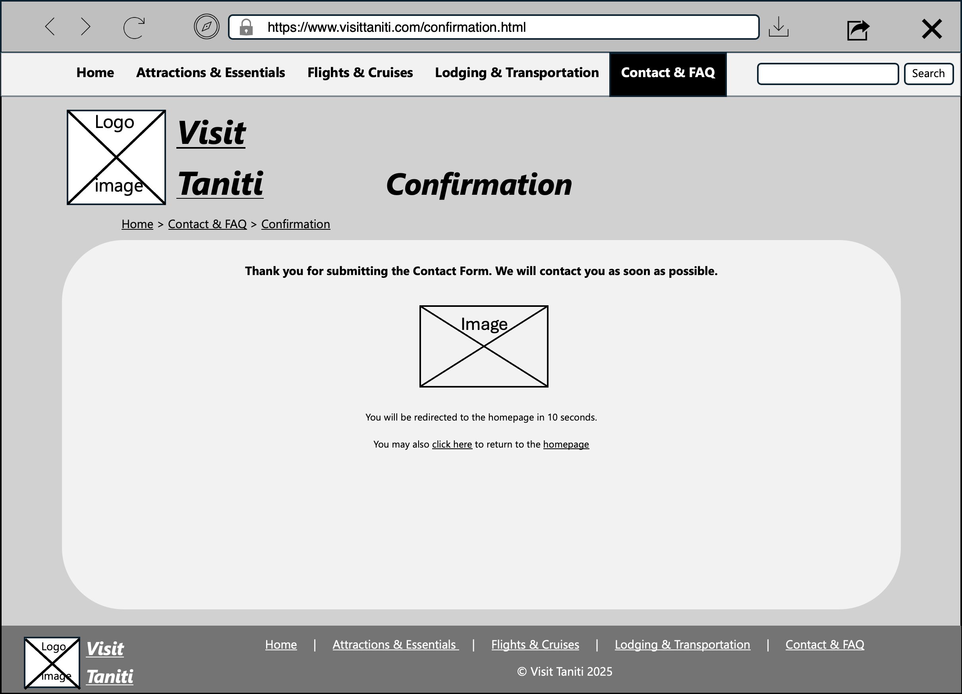Image resolution: width=962 pixels, height=694 pixels.
Task: Open Lodging & Transportation menu item
Action: click(517, 73)
